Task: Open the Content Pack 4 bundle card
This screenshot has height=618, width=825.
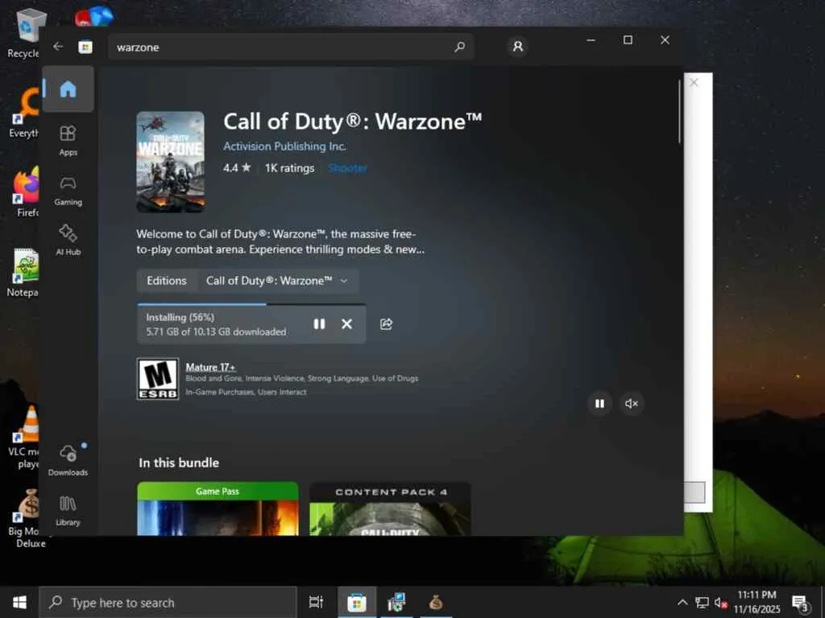Action: pos(390,509)
